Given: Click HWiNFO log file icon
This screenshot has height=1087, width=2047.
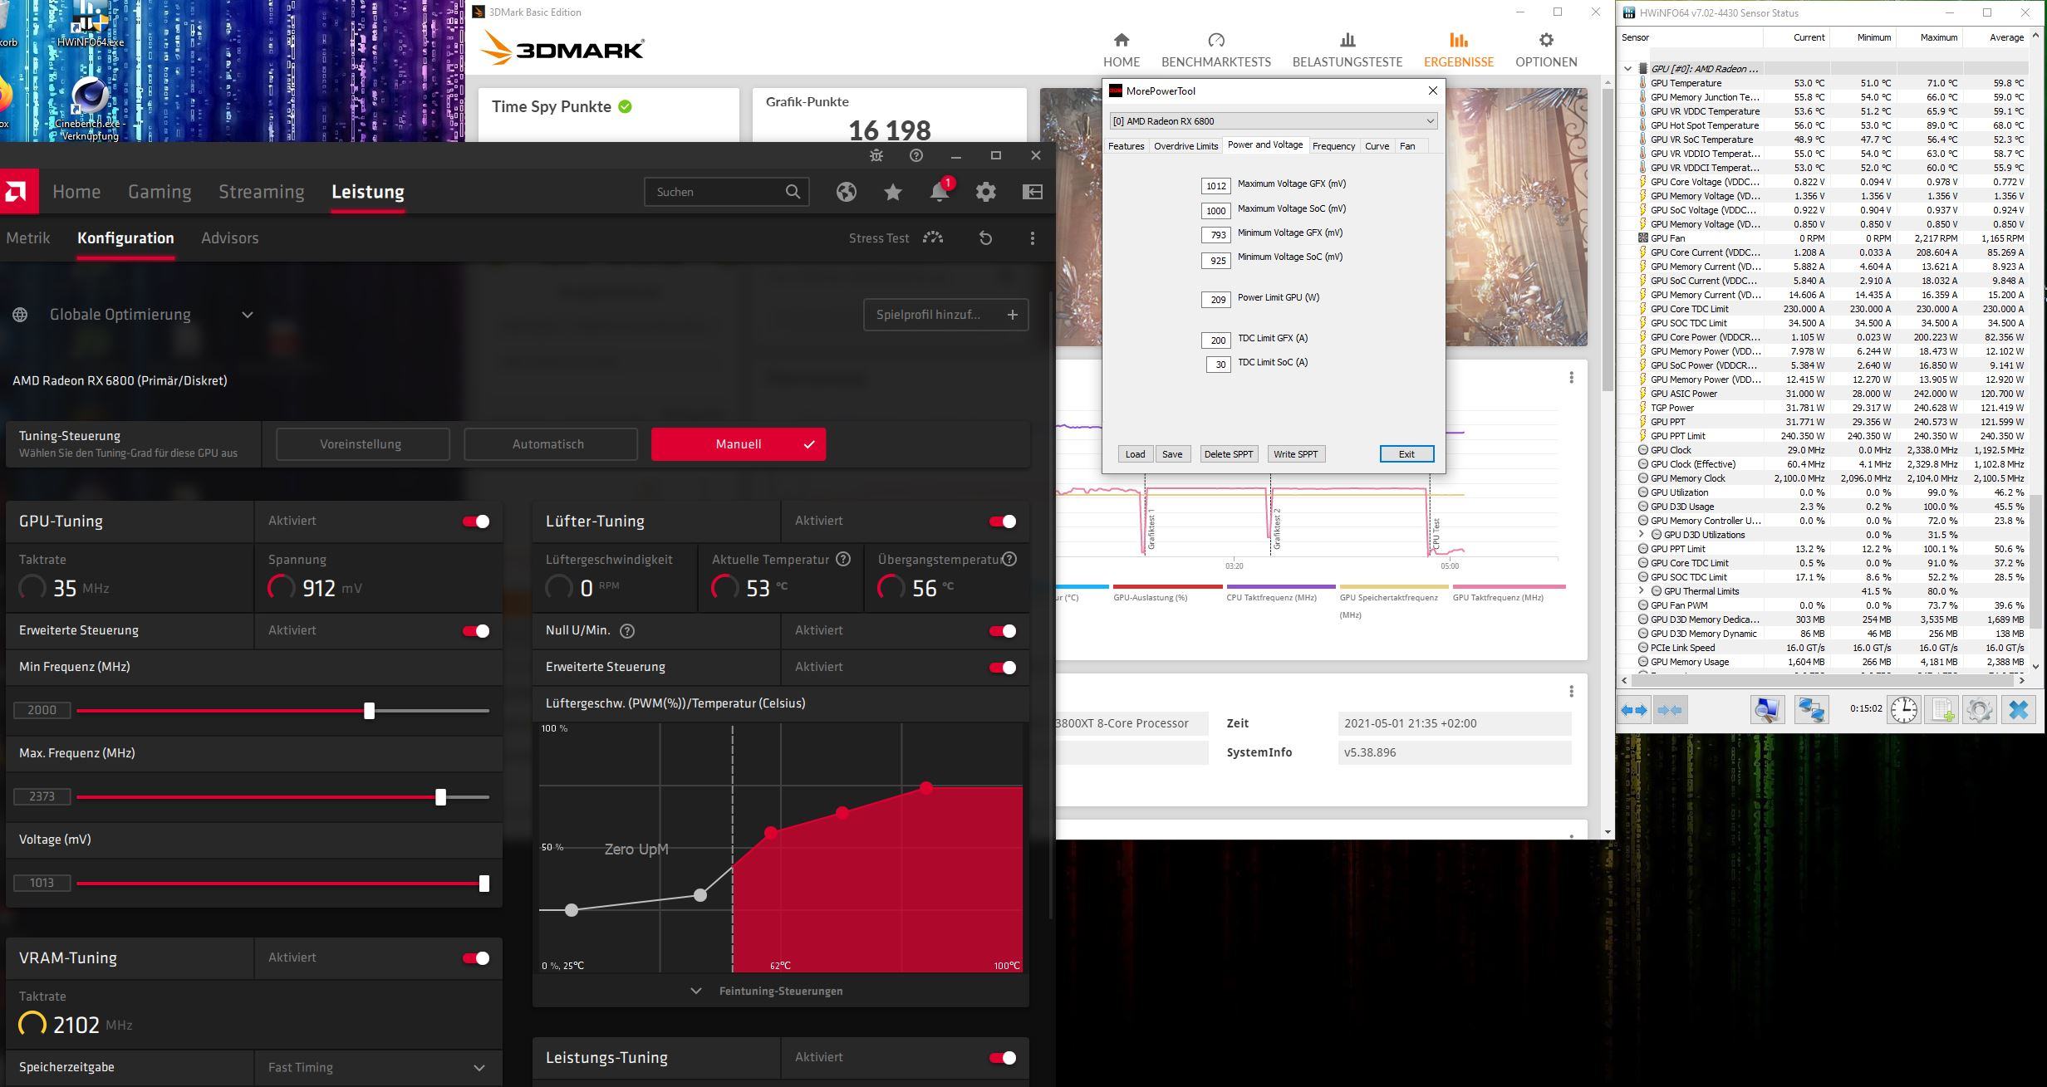Looking at the screenshot, I should [1942, 710].
